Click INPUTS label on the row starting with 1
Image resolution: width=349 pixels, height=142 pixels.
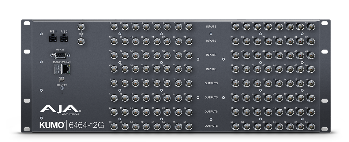[211, 27]
